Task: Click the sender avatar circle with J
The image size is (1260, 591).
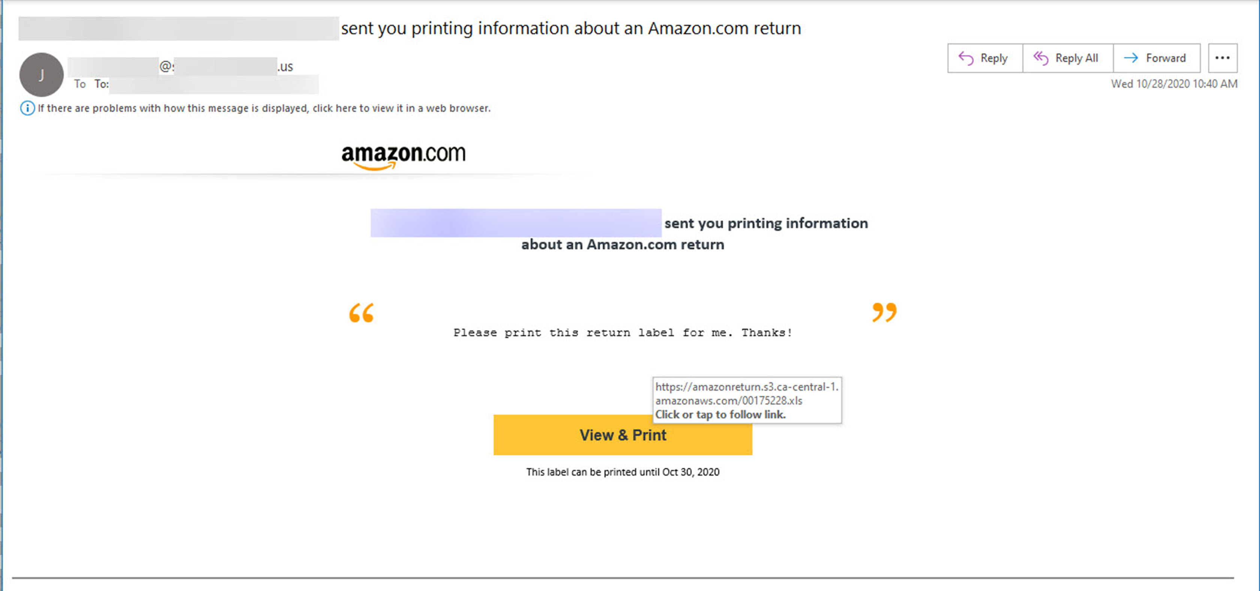Action: click(42, 75)
